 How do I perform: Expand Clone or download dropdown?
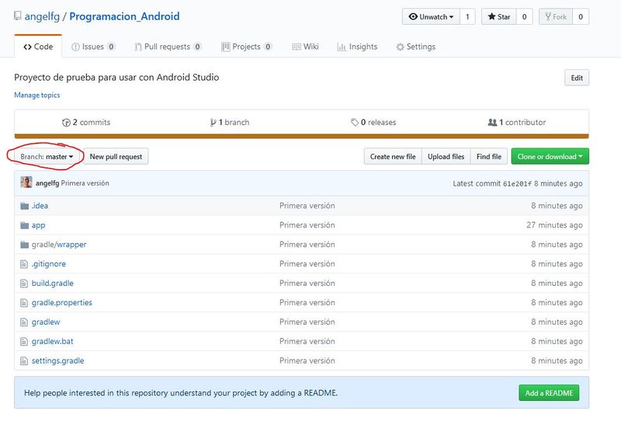(550, 156)
